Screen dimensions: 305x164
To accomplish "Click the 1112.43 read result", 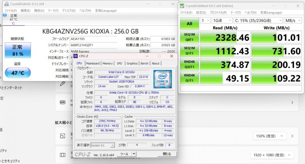I will coord(225,51).
